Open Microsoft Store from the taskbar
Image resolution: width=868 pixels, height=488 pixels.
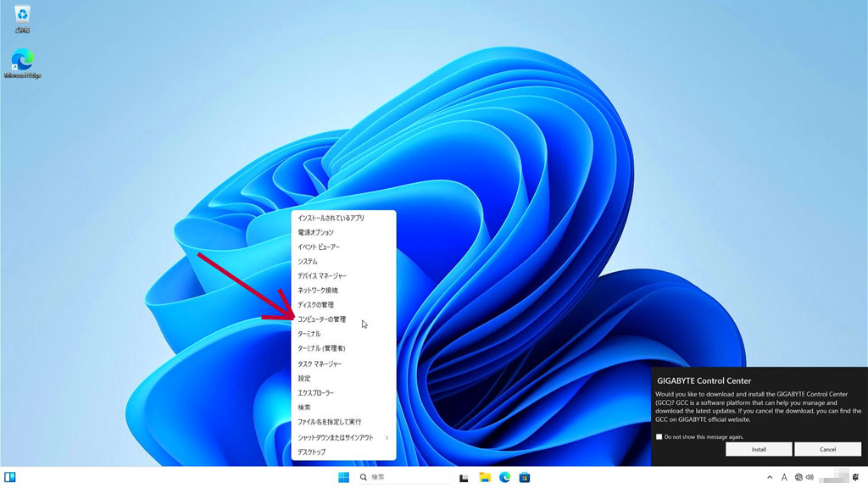tap(525, 477)
